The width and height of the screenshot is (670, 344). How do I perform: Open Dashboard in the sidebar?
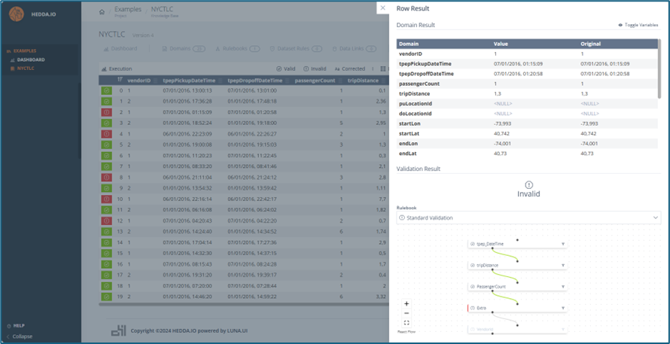pos(30,59)
